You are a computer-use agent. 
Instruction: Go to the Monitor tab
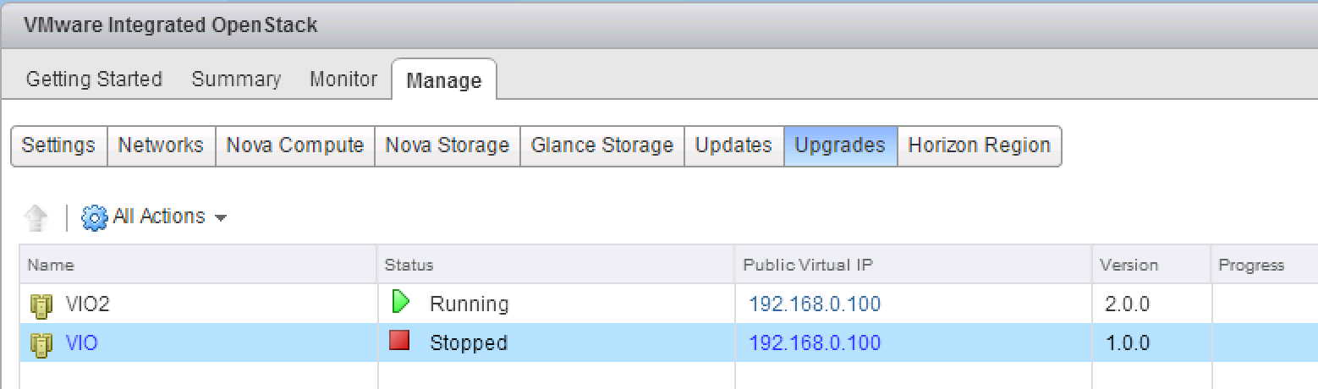pyautogui.click(x=343, y=79)
